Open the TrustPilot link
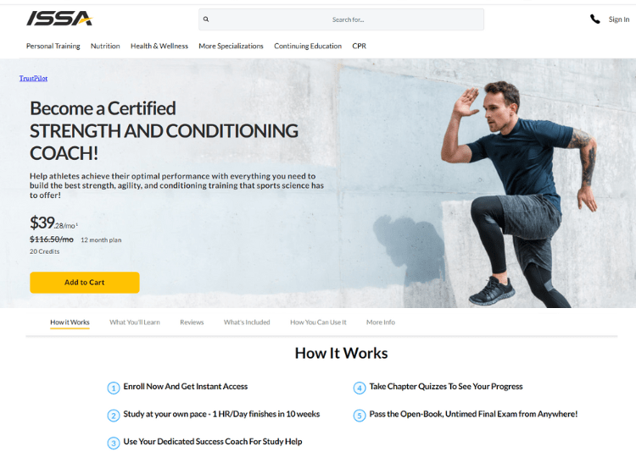This screenshot has height=457, width=636. (x=33, y=78)
